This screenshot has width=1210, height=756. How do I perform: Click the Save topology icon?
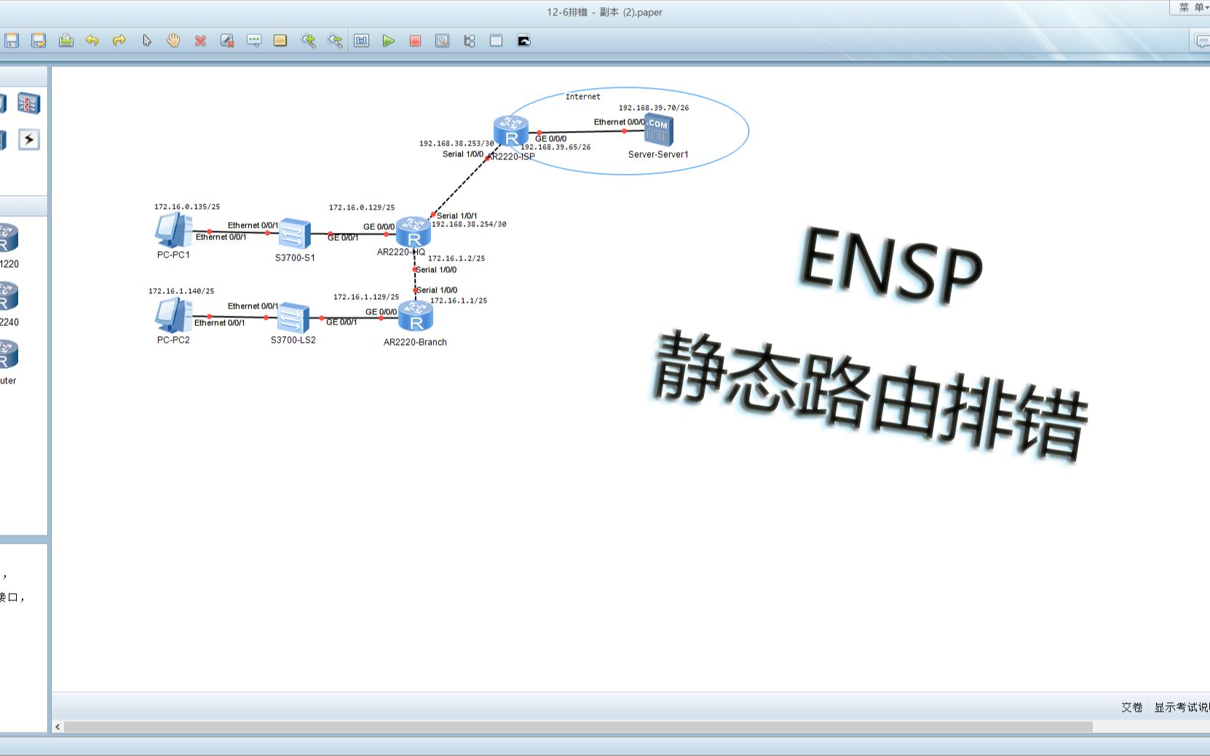[12, 41]
